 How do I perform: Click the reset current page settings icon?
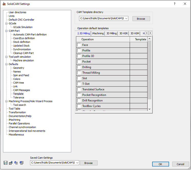pos(16,163)
